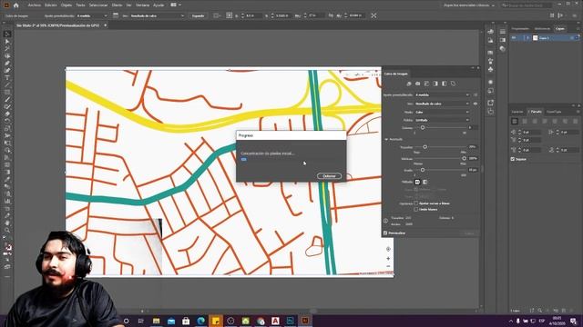Open the Preset dropdown in Image Trace panel
583x327 pixels.
click(x=442, y=94)
